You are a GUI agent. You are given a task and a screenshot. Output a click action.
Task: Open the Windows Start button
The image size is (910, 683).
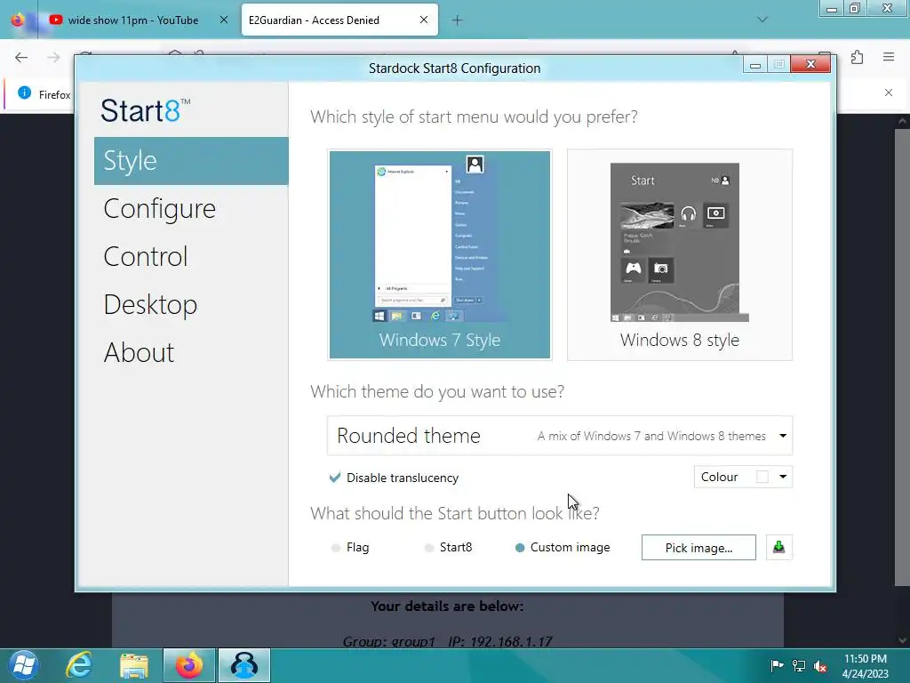point(23,665)
